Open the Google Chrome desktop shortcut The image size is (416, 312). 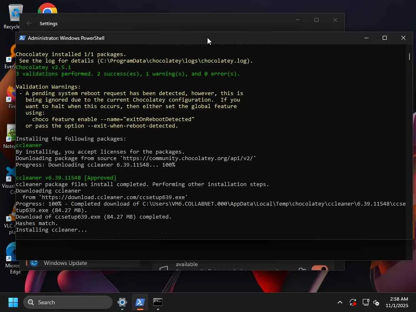pyautogui.click(x=48, y=9)
